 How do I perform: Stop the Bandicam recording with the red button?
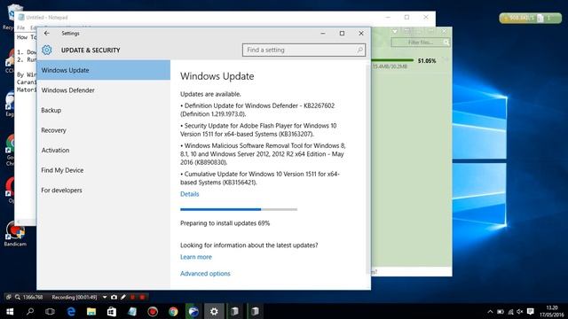pos(142,297)
